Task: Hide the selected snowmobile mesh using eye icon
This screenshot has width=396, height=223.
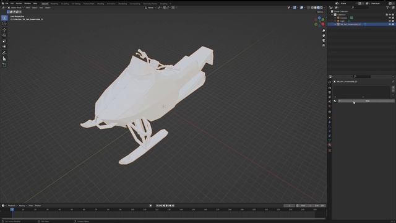Action: [390, 24]
